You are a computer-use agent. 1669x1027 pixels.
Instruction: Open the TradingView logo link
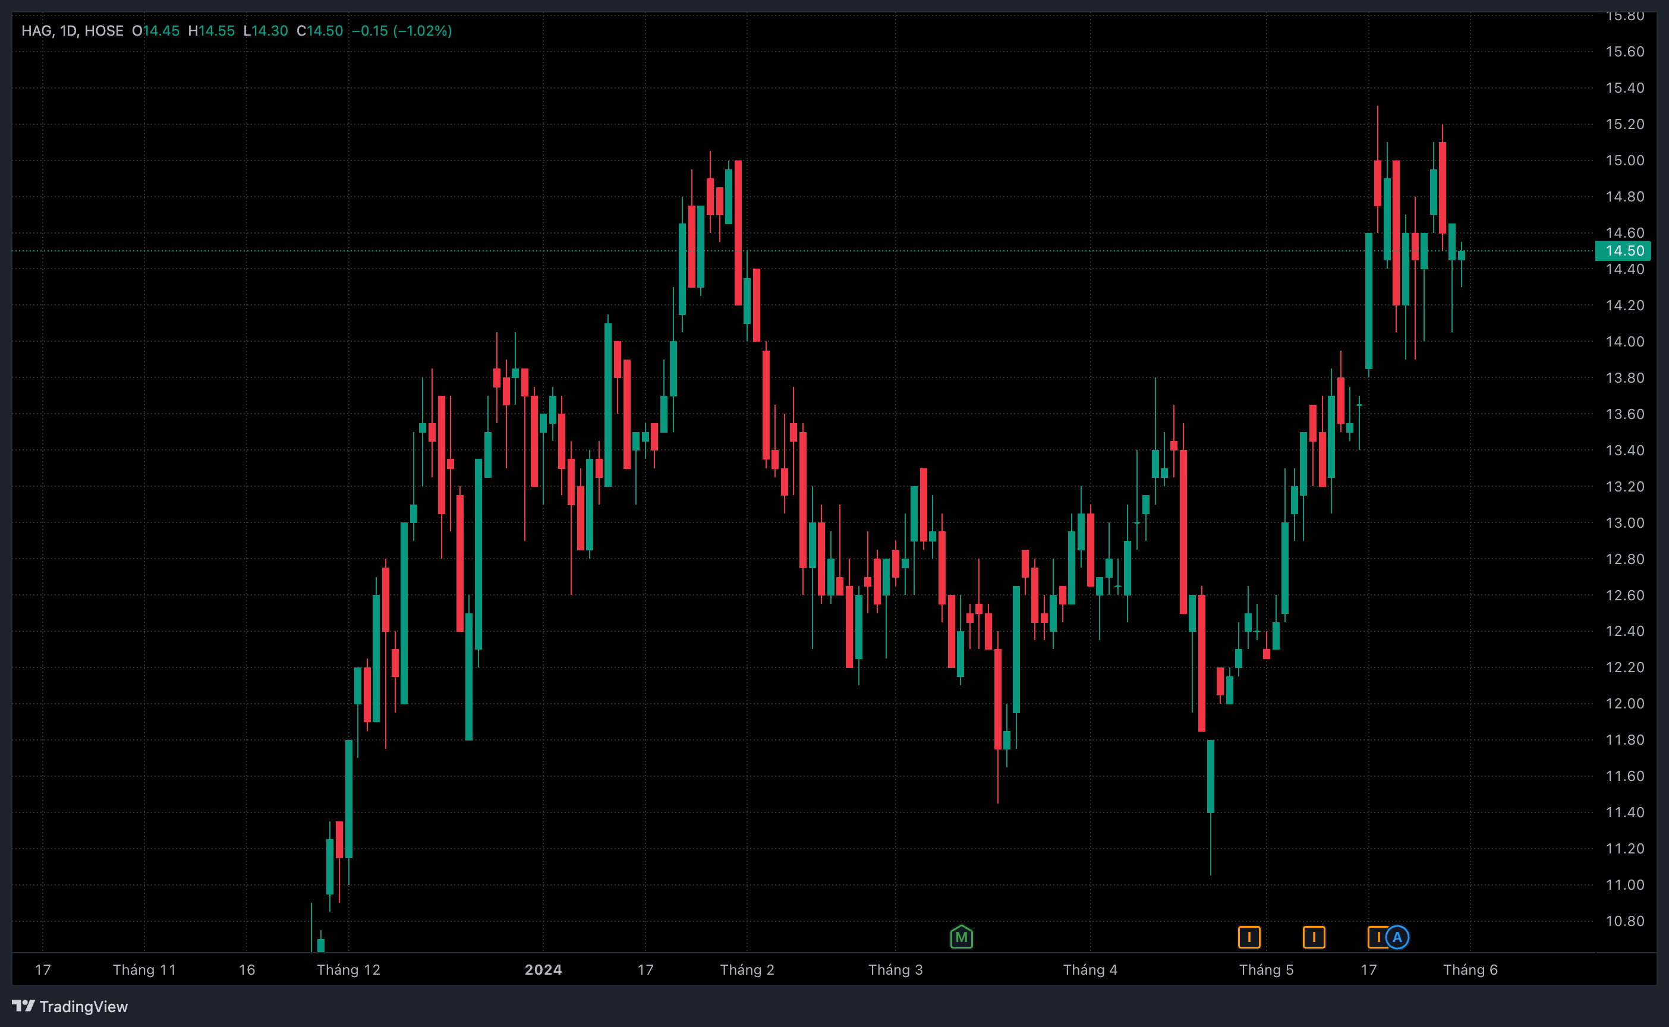tap(70, 1006)
